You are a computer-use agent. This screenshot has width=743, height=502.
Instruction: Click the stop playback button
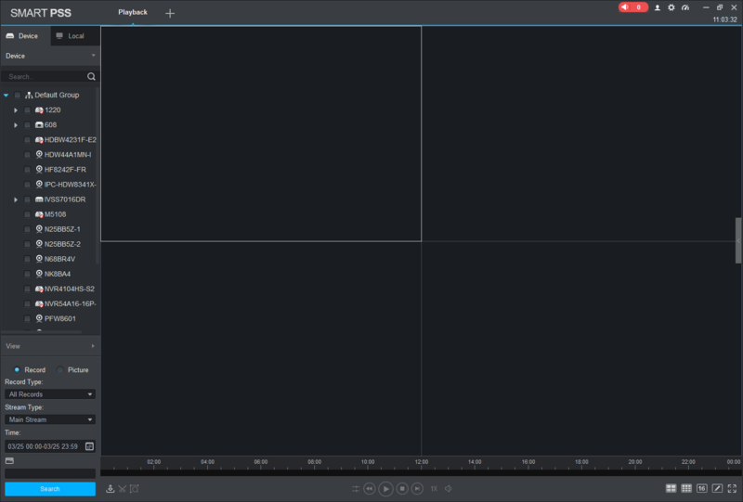402,489
